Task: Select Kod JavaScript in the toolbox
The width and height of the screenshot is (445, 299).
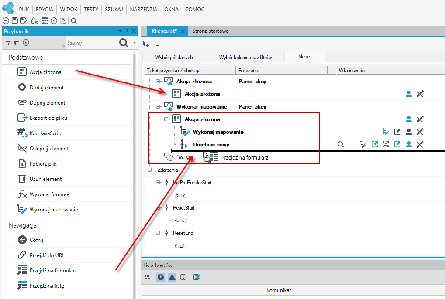Action: pyautogui.click(x=46, y=133)
